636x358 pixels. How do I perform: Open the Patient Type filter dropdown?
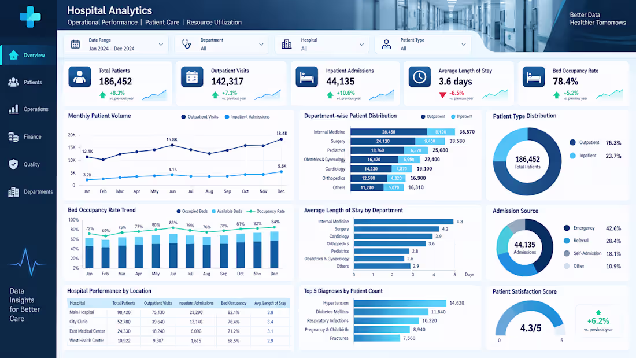[423, 45]
